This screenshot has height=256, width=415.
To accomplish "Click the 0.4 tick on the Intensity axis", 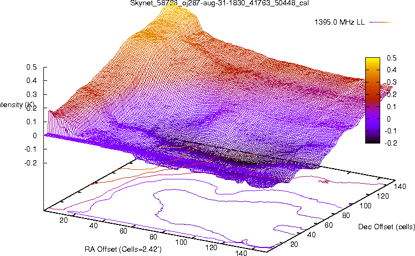I will coord(32,80).
